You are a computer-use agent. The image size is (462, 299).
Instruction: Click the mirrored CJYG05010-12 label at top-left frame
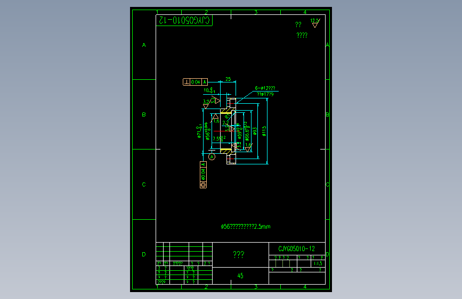184,20
